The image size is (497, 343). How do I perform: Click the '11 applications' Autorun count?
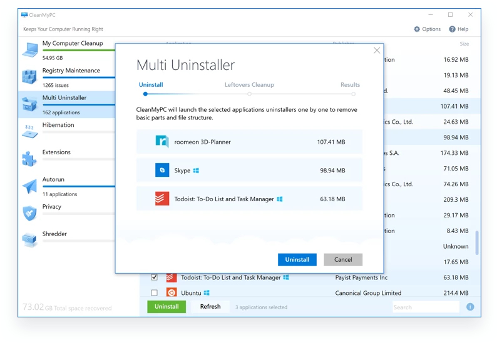point(59,194)
